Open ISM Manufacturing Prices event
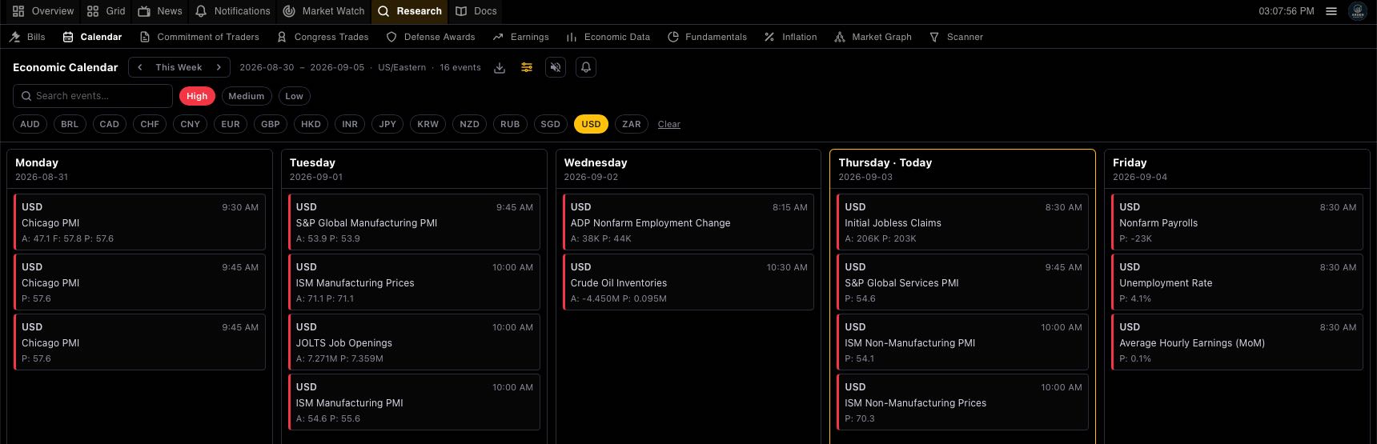This screenshot has width=1377, height=444. [x=414, y=282]
